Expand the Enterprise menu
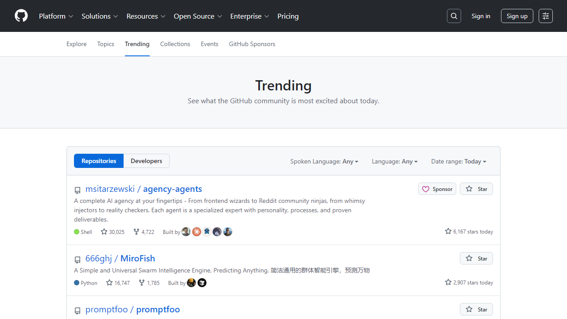567x319 pixels. point(250,16)
